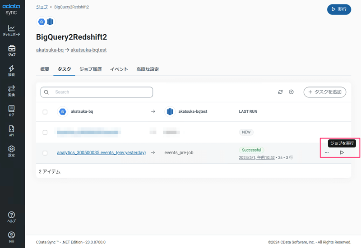Image resolution: width=361 pixels, height=248 pixels.
Task: Switch to the 概要 tab
Action: pyautogui.click(x=45, y=69)
